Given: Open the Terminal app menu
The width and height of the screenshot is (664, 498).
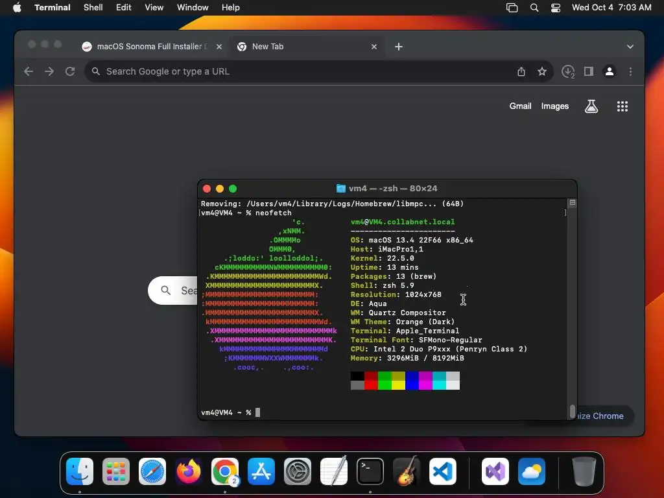Looking at the screenshot, I should (x=53, y=8).
